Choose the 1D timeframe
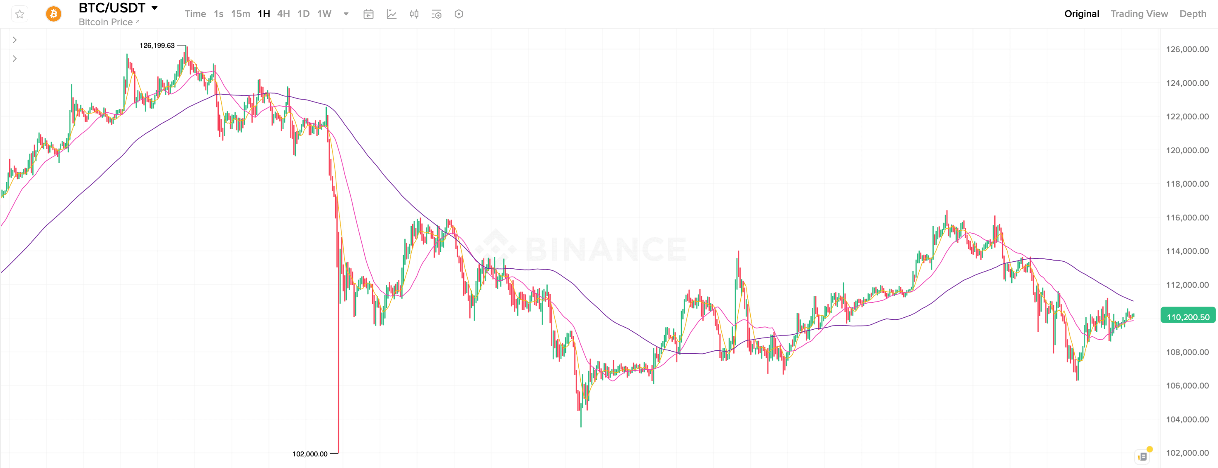 pos(303,14)
